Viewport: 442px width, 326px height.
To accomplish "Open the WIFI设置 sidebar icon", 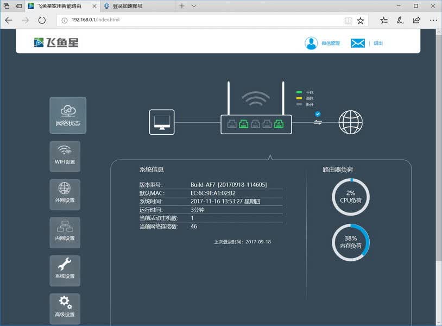I will 65,156.
